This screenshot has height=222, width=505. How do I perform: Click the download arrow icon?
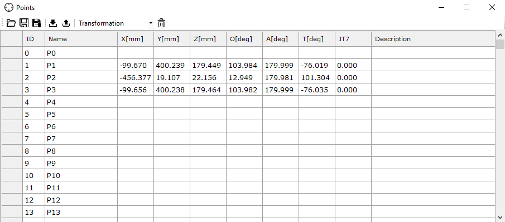(x=53, y=23)
